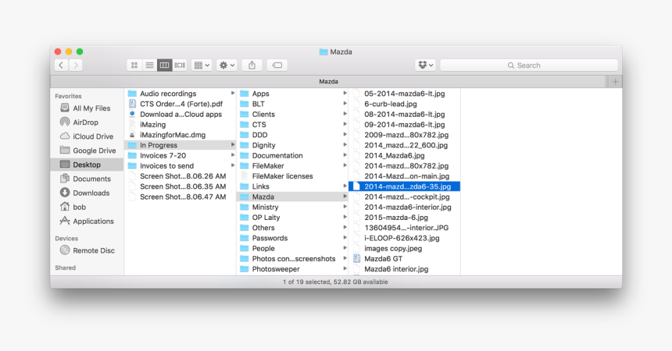Open the FileMaker folder
Viewport: 672px width, 351px height.
point(292,165)
